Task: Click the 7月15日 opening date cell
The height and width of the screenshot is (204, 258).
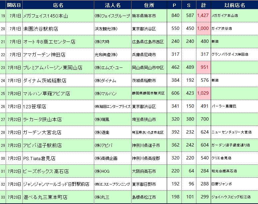Action: point(14,68)
